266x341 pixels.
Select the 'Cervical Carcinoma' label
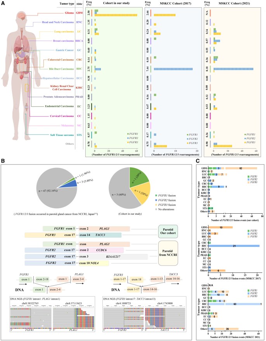coord(62,116)
